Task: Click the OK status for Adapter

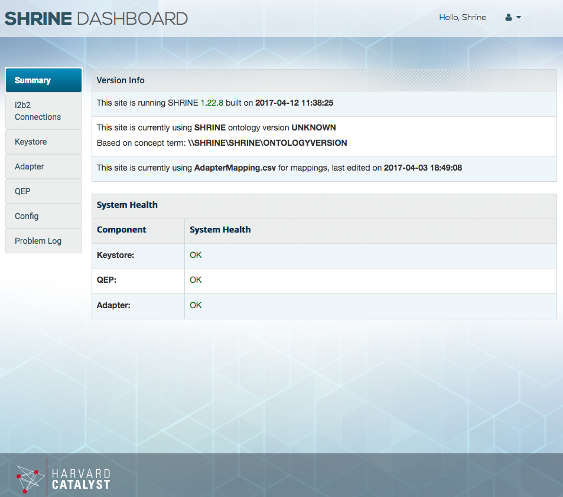Action: point(196,305)
